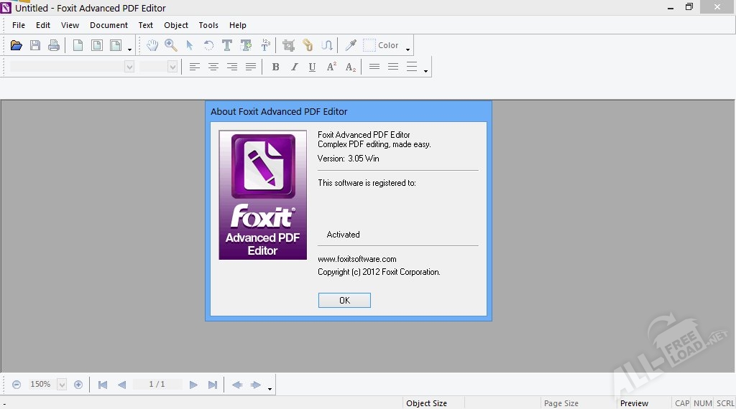Click the Crop tool icon
The width and height of the screenshot is (736, 409).
point(289,45)
